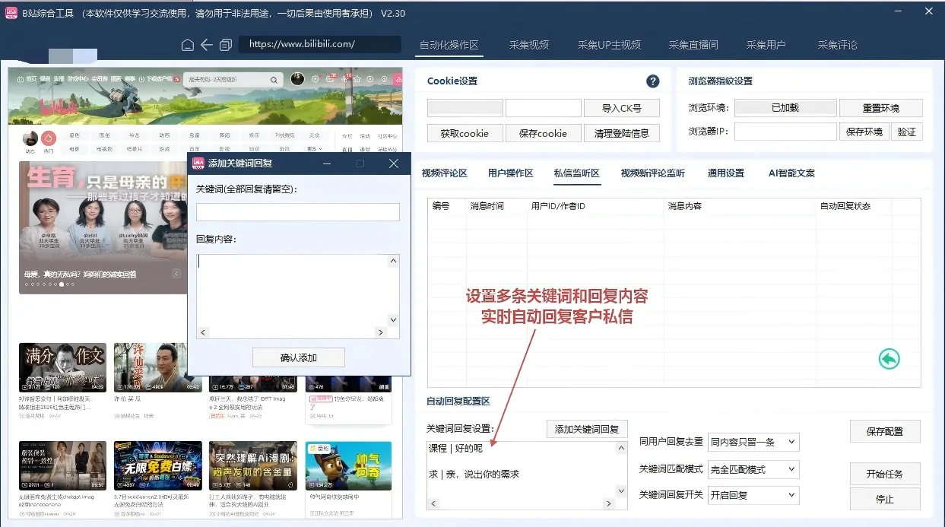
Task: Switch to the 自动化操作区 tab
Action: (x=449, y=45)
